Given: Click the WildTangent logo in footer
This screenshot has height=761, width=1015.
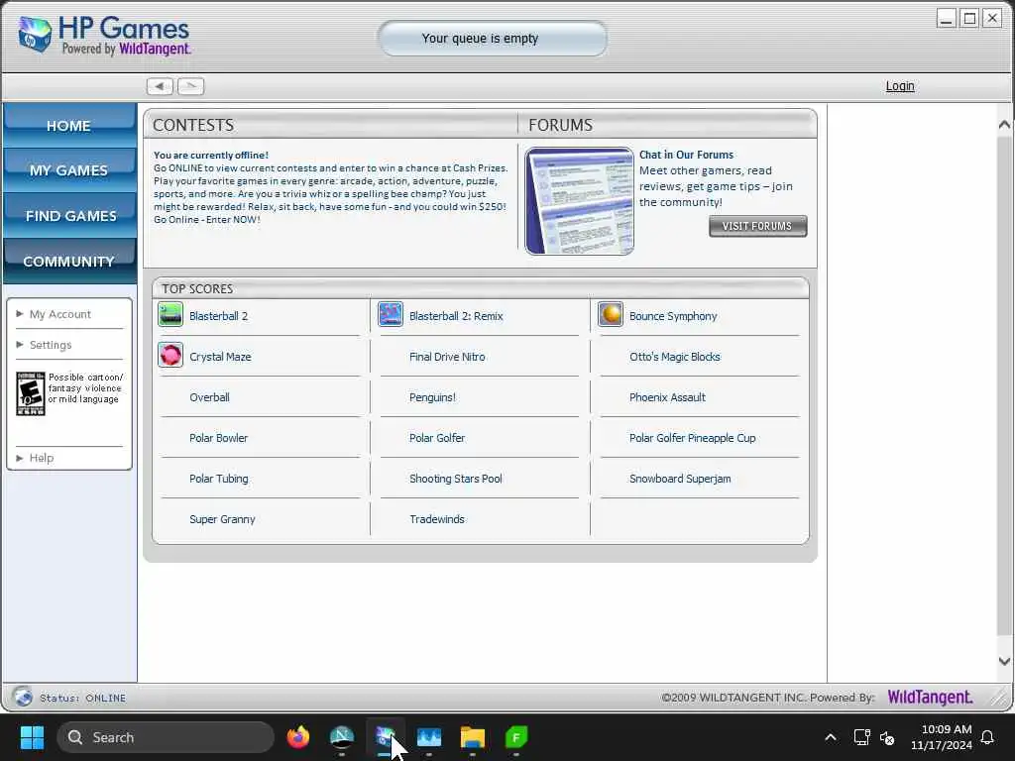Looking at the screenshot, I should tap(930, 697).
